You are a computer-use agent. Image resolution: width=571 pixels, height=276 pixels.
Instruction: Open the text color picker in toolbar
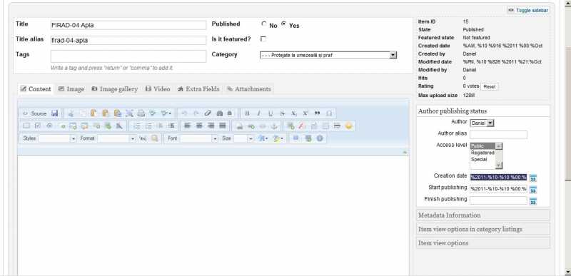(263, 138)
